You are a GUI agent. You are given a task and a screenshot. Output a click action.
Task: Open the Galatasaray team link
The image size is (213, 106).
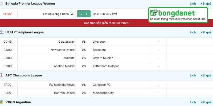click(66, 42)
